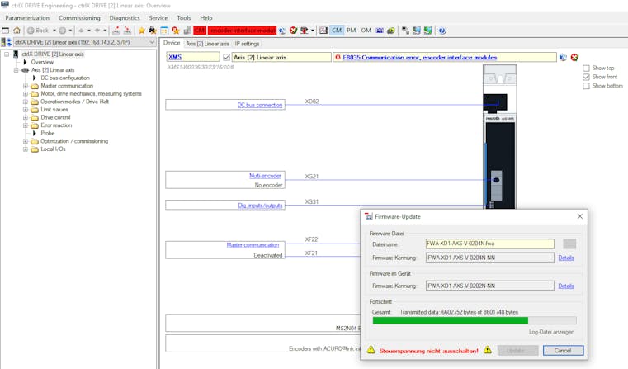
Task: Click the window layout icon at toolbar start
Action: pyautogui.click(x=6, y=31)
